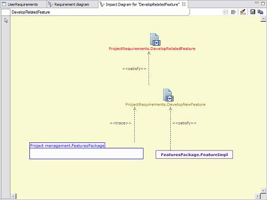Screen dimensions: 267x200
Task: Select the Project management.FeaturesPackage name tab
Action: 67,146
